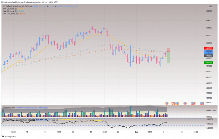Select the U.S. Dollar / Swiss Franc symbol title
This screenshot has width=219, height=139.
coord(16,6)
